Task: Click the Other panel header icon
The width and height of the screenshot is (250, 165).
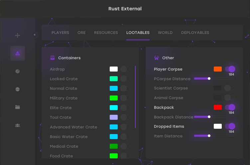Action: pos(156,58)
